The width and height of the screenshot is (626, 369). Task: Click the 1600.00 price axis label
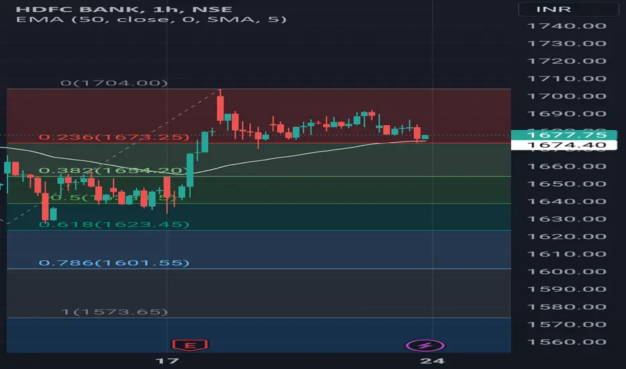[x=567, y=272]
